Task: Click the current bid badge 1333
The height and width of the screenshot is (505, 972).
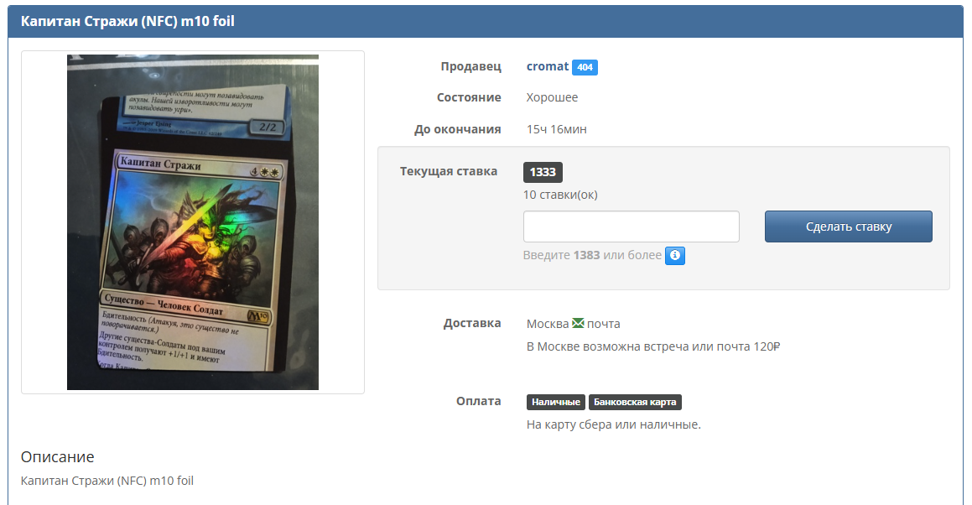Action: 543,172
